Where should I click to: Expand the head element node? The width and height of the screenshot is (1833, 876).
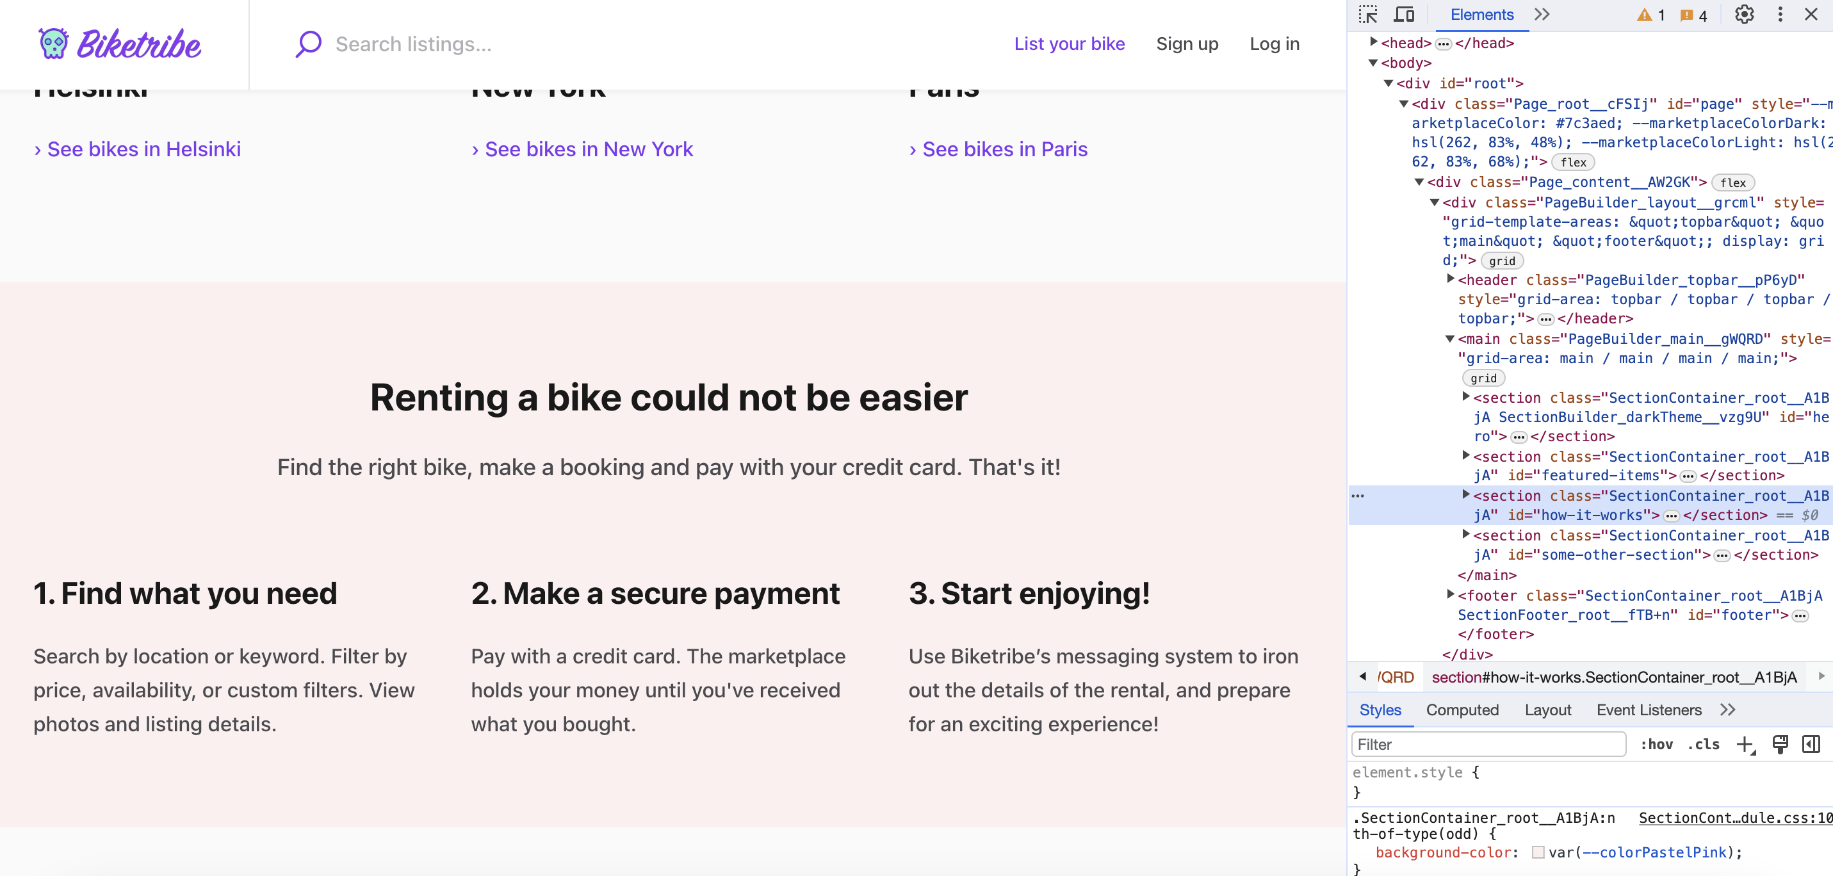(x=1373, y=42)
